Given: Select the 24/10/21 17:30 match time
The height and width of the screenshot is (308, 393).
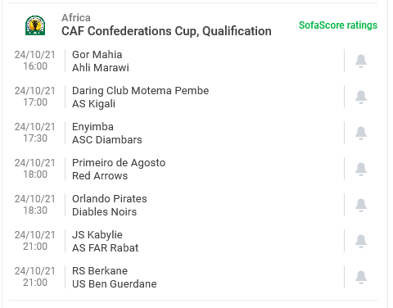Looking at the screenshot, I should coord(35,133).
